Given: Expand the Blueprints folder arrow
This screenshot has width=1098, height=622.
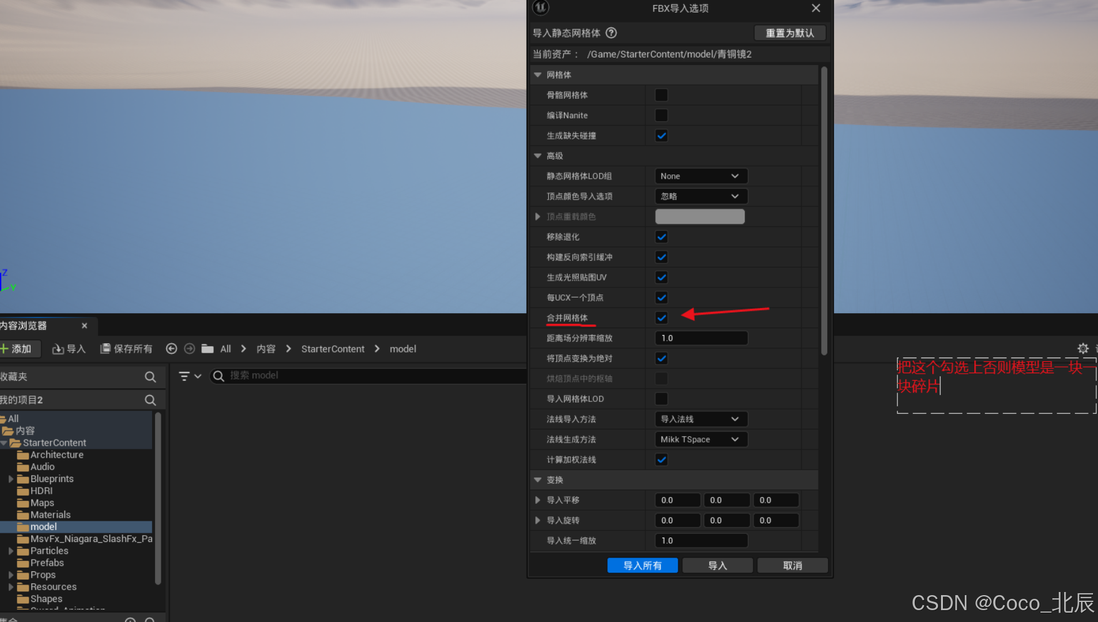Looking at the screenshot, I should click(11, 479).
